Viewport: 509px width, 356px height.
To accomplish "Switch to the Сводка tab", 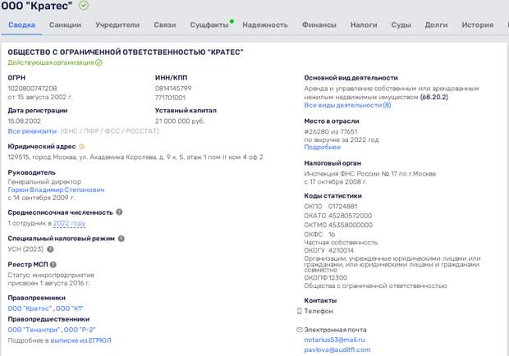I will point(21,25).
